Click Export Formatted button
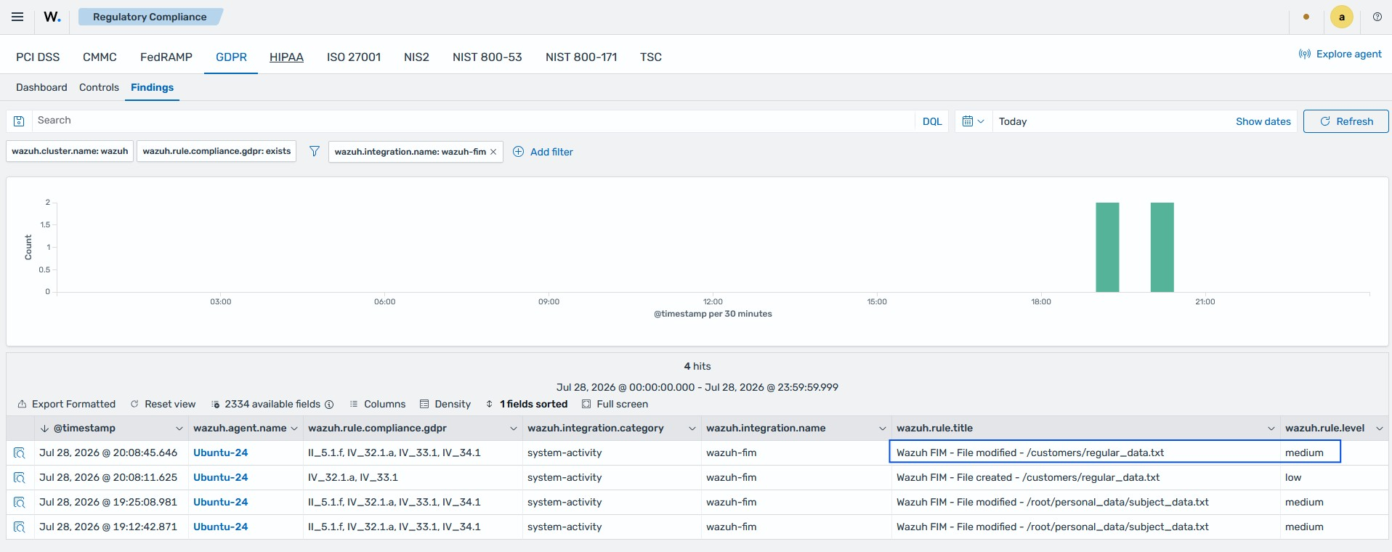This screenshot has width=1392, height=552. point(66,405)
